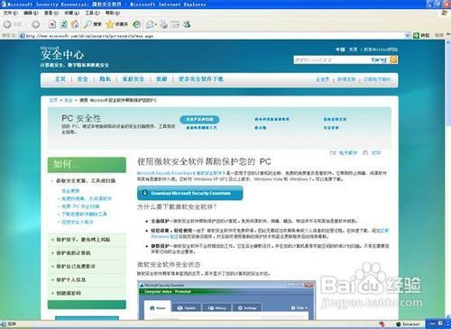Open the 更多安全软件下载 navigation tab
451x329 pixels.
click(x=201, y=79)
